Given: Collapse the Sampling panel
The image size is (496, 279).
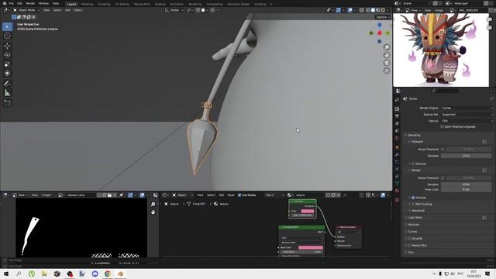Looking at the screenshot, I should coord(414,135).
